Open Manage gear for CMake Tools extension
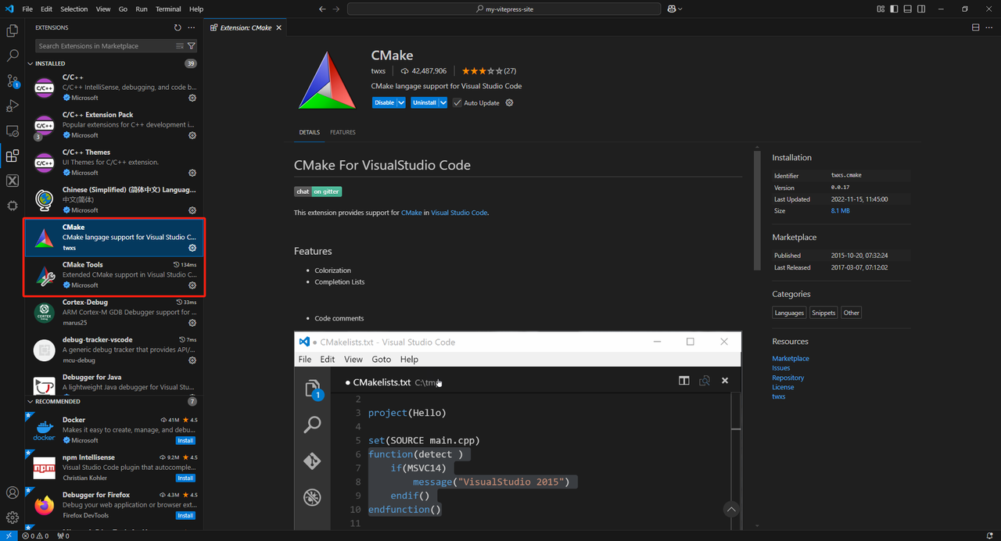The image size is (1001, 541). click(x=192, y=285)
